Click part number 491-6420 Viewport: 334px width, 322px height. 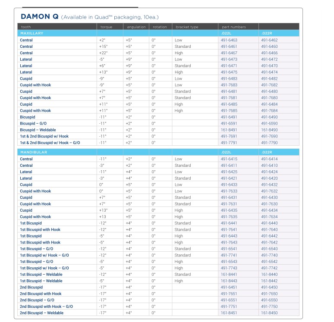(269, 178)
